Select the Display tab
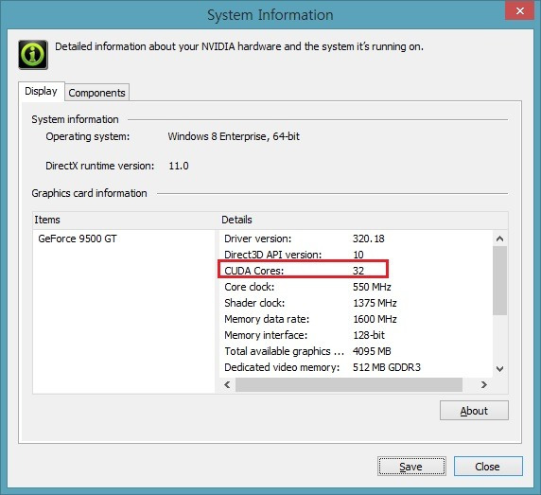Screen dimensions: 541x495 pyautogui.click(x=41, y=91)
